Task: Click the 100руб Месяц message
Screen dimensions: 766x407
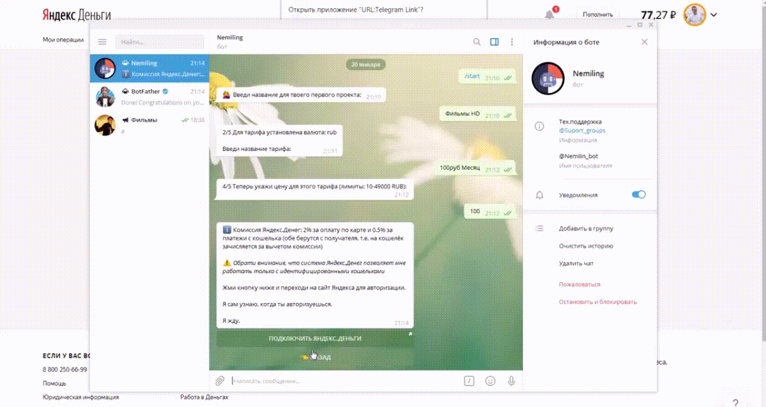Action: [x=475, y=168]
